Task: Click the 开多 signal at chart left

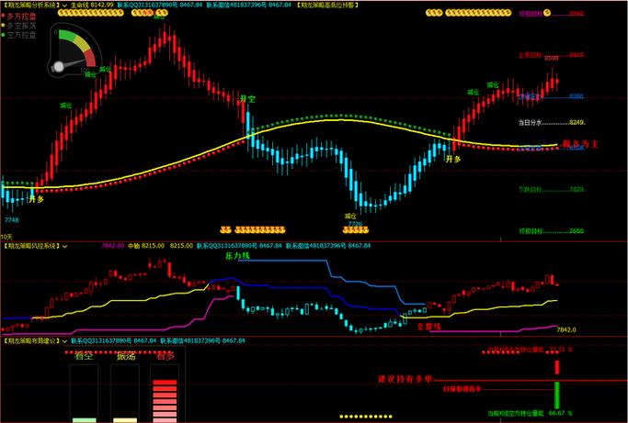Action: tap(35, 198)
